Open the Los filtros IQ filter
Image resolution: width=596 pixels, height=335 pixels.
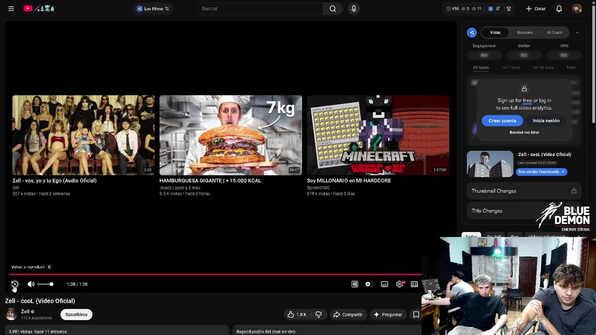[153, 8]
